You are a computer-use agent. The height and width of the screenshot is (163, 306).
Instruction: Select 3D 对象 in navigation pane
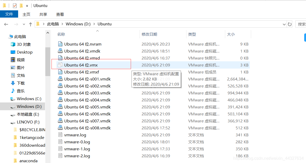[x=24, y=45]
